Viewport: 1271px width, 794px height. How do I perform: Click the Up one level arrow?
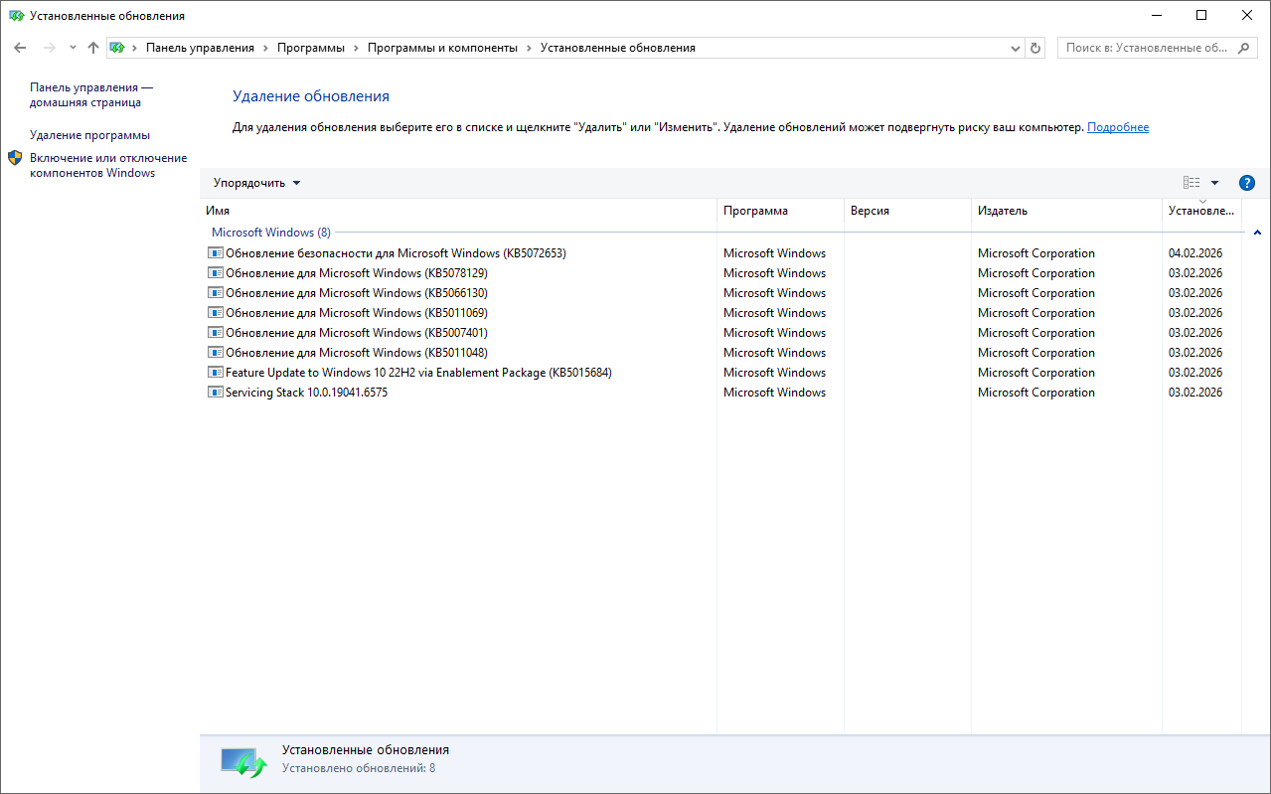pos(93,48)
